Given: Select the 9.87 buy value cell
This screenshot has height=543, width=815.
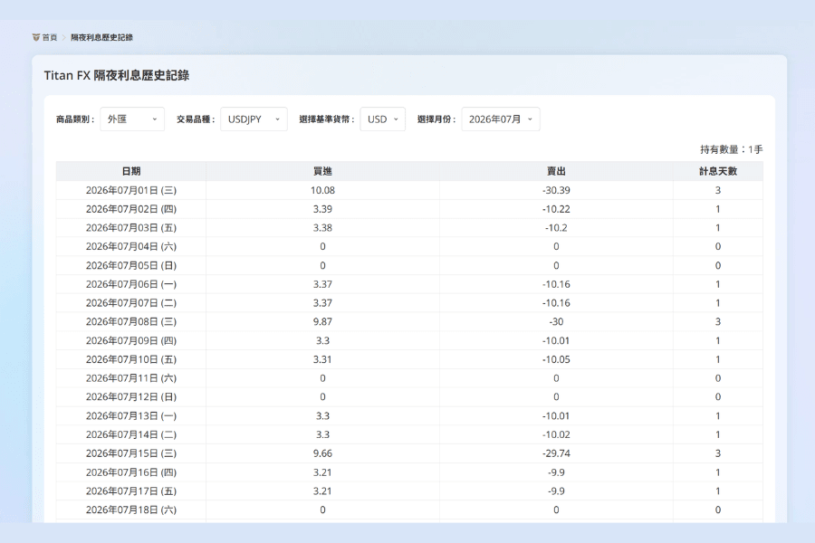Looking at the screenshot, I should [x=322, y=321].
